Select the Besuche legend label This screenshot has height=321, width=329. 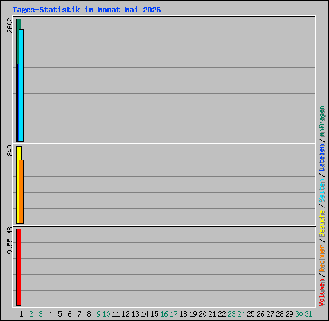click(322, 223)
